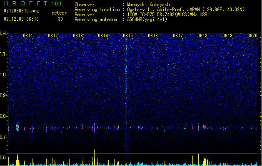262x166 pixels.
Task: Click the kHz unit label
Action: 4,34
